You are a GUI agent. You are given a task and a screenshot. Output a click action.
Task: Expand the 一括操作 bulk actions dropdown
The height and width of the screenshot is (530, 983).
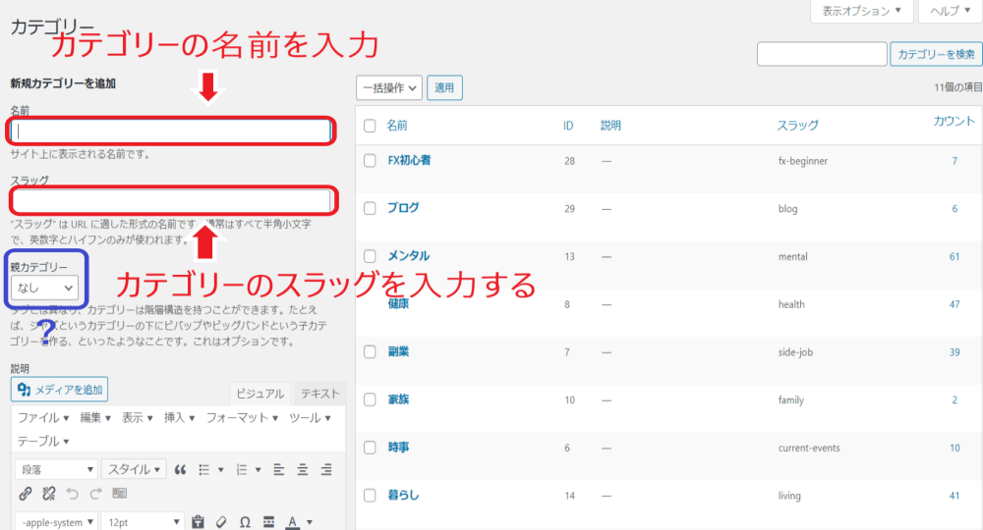pyautogui.click(x=389, y=87)
